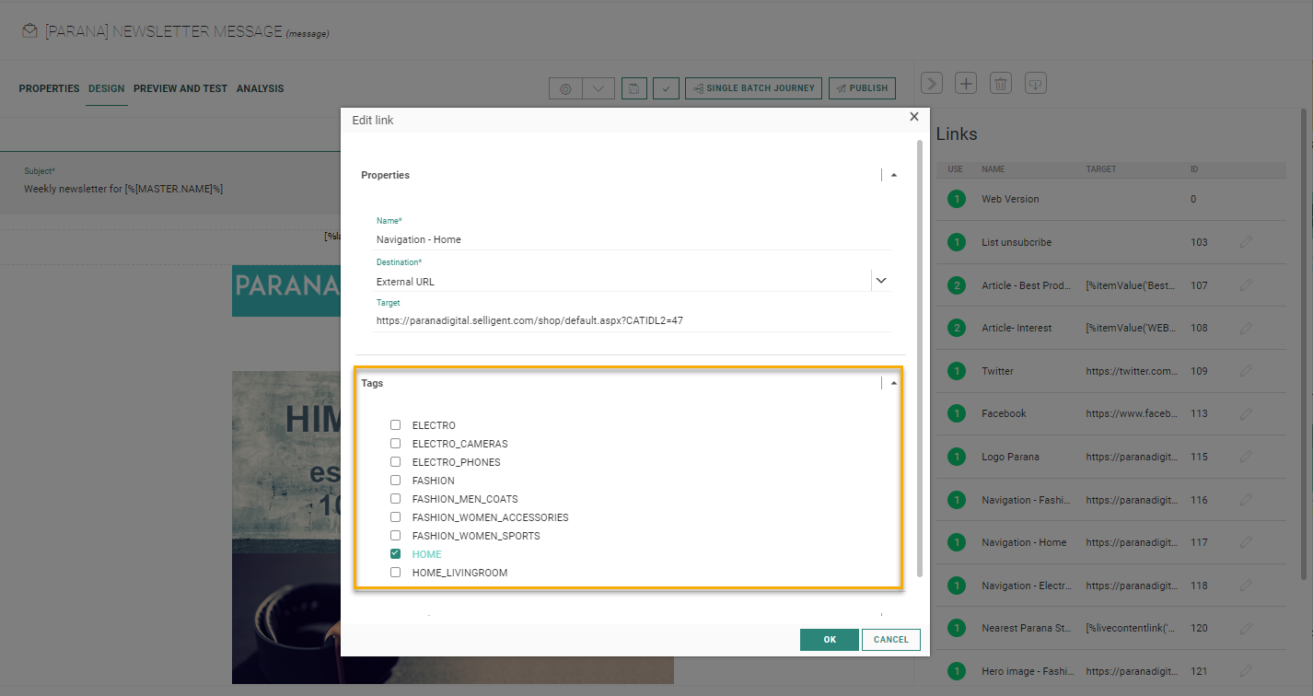This screenshot has width=1313, height=696.
Task: Open the Destination dropdown arrow
Action: pos(881,281)
